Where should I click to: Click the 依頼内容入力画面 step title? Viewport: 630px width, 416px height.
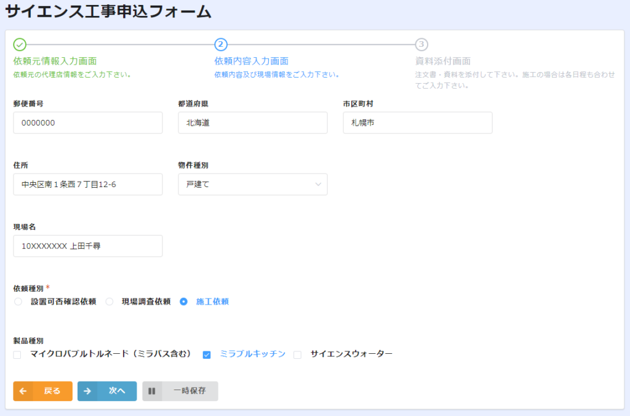251,61
